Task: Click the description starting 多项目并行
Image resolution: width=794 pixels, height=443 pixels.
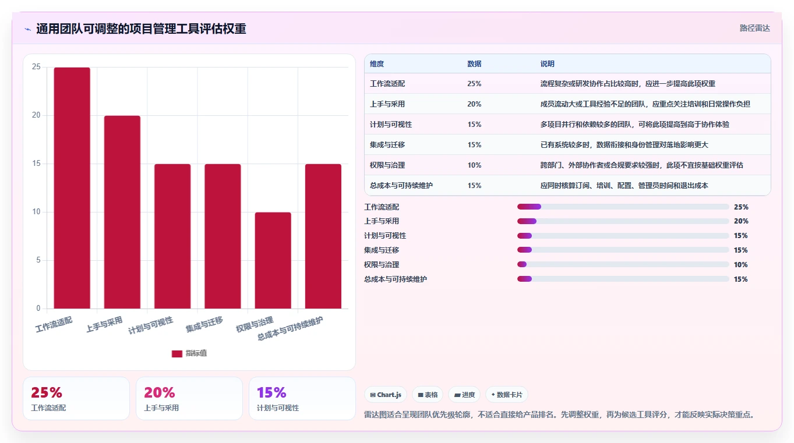Action: 635,125
